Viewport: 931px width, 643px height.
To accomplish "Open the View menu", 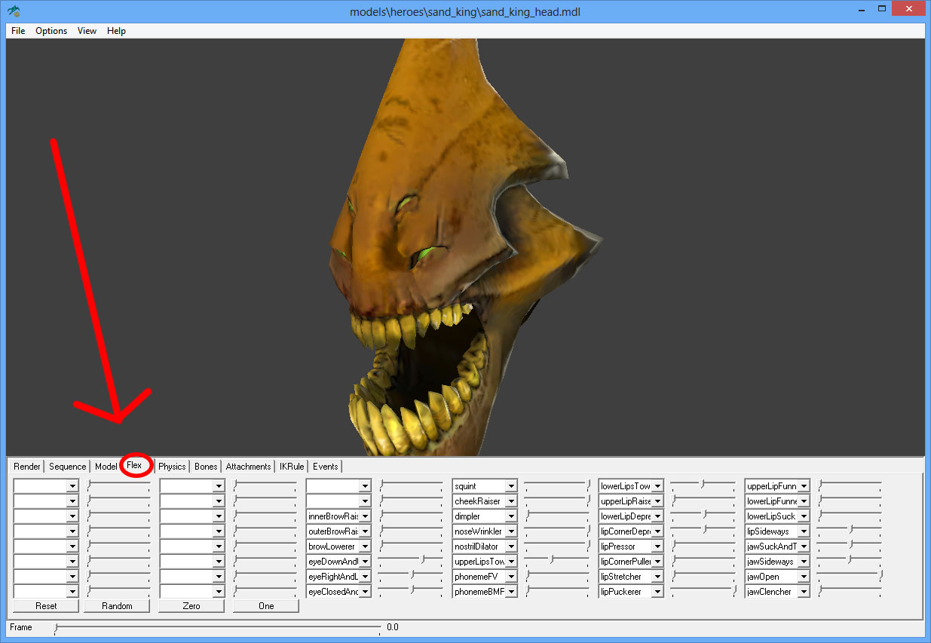I will point(87,31).
